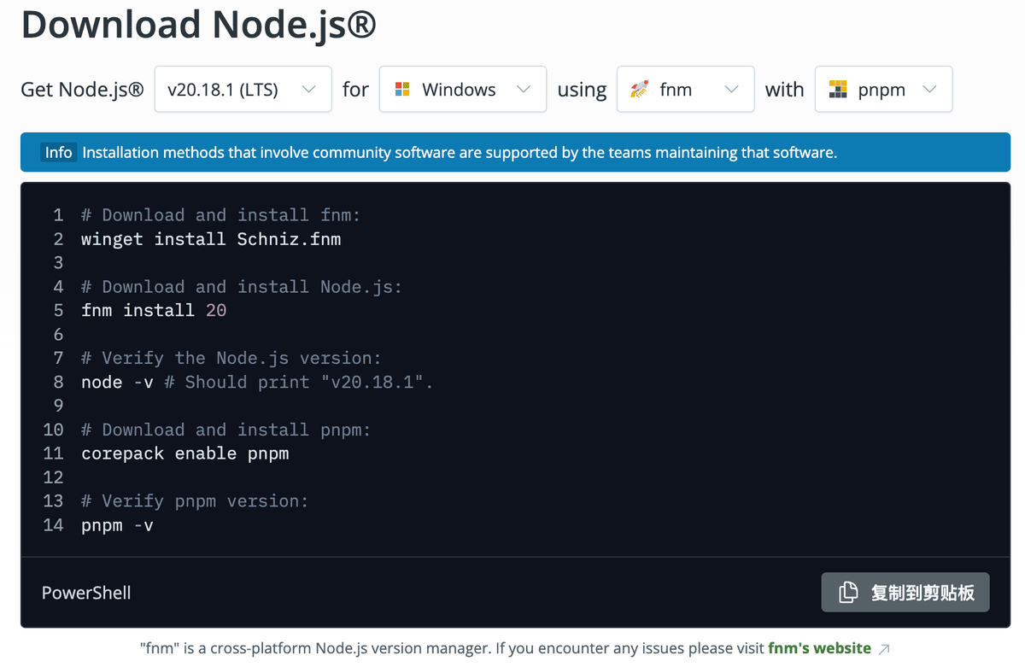Image resolution: width=1025 pixels, height=667 pixels.
Task: Select the PowerShell label below the code
Action: [x=85, y=592]
